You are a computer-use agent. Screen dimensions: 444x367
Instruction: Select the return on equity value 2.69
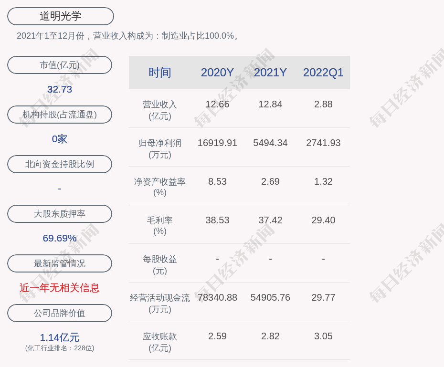coord(270,181)
